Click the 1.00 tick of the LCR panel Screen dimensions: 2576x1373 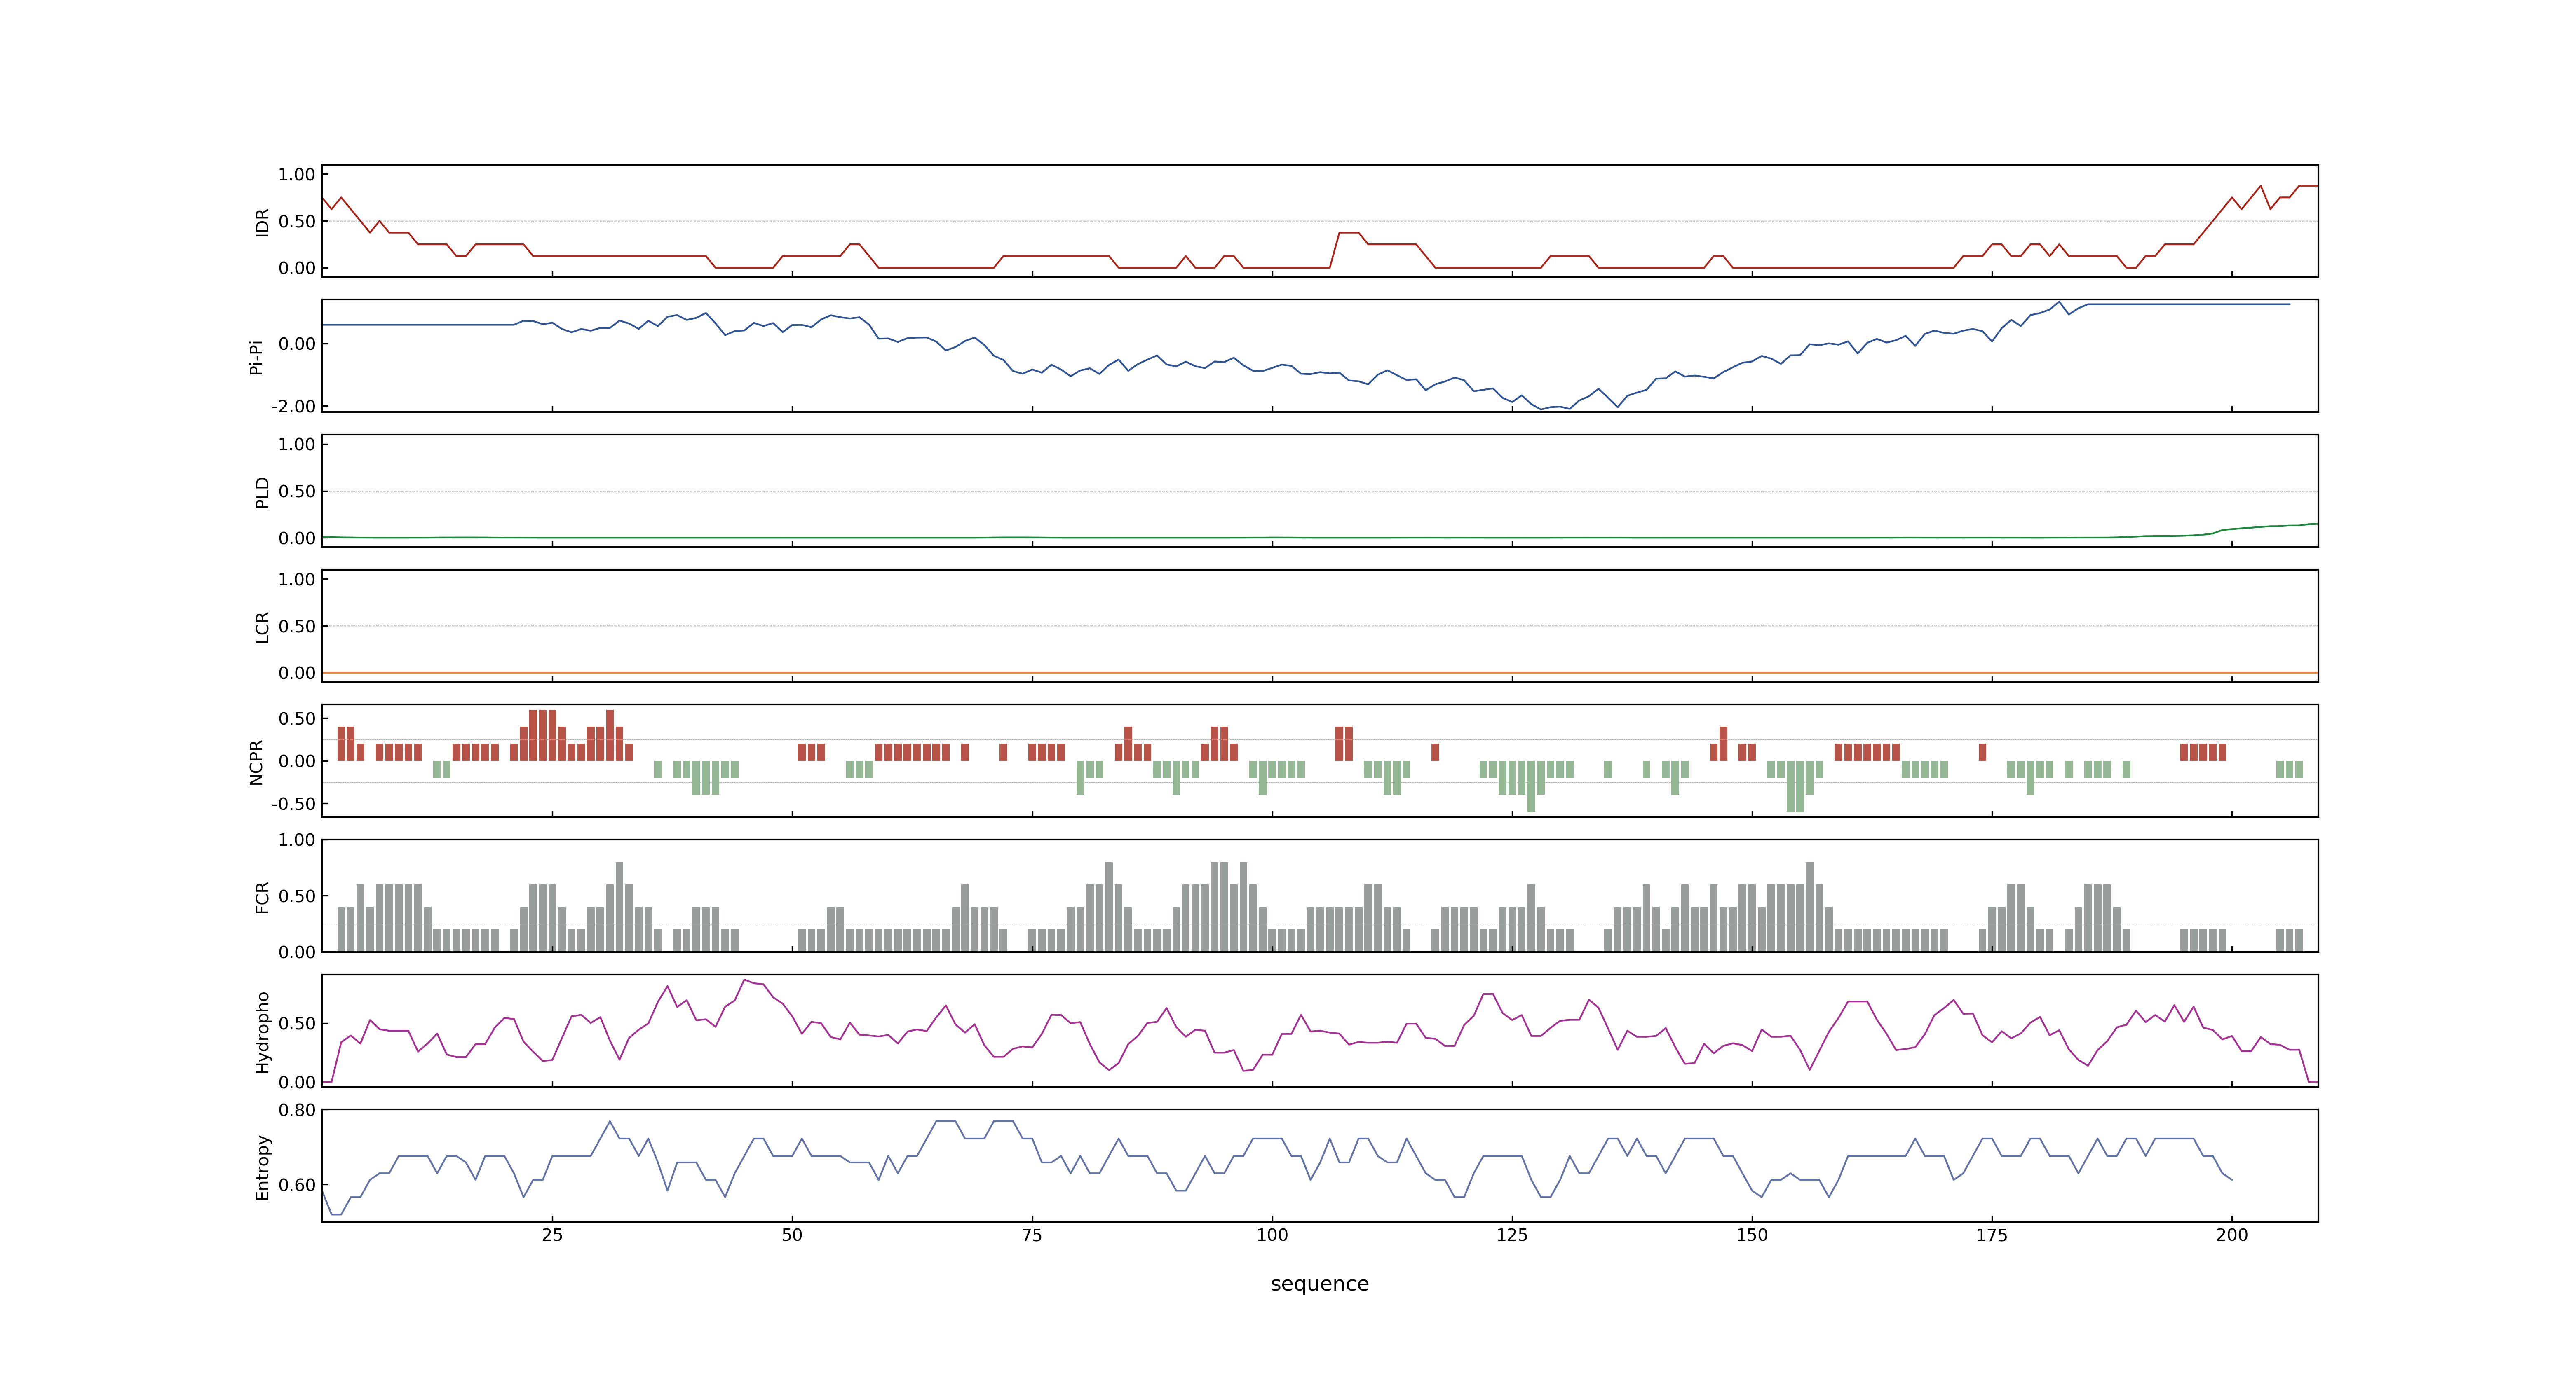coord(297,580)
